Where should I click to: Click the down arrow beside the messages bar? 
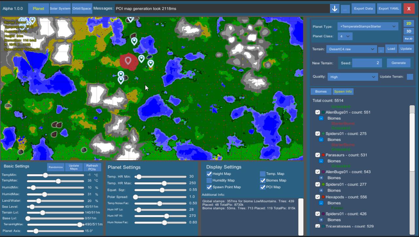[x=335, y=9]
